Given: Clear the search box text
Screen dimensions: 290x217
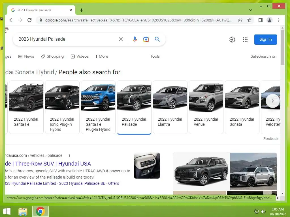Looking at the screenshot, I should click(x=121, y=39).
